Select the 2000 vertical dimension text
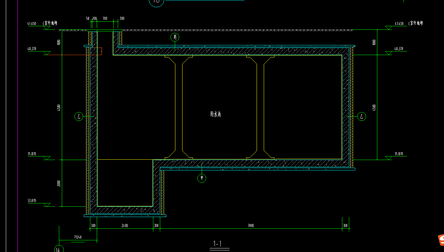This screenshot has height=252, width=444. pos(59,184)
